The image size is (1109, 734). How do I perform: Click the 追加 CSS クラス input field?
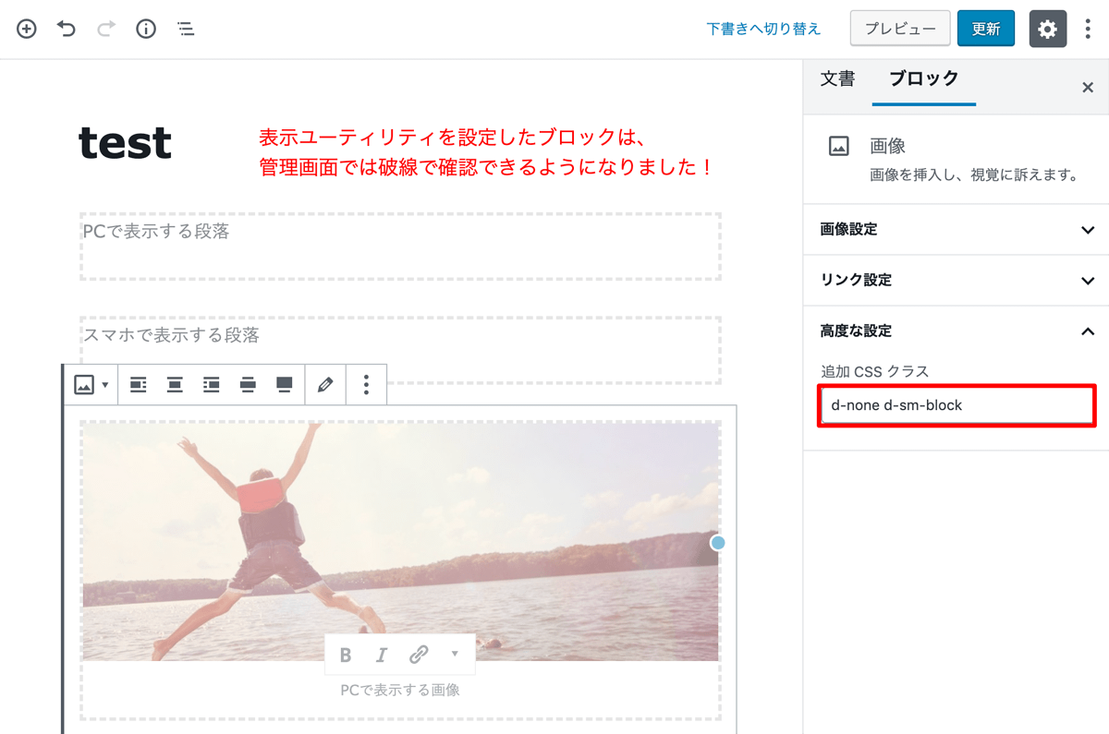[957, 405]
